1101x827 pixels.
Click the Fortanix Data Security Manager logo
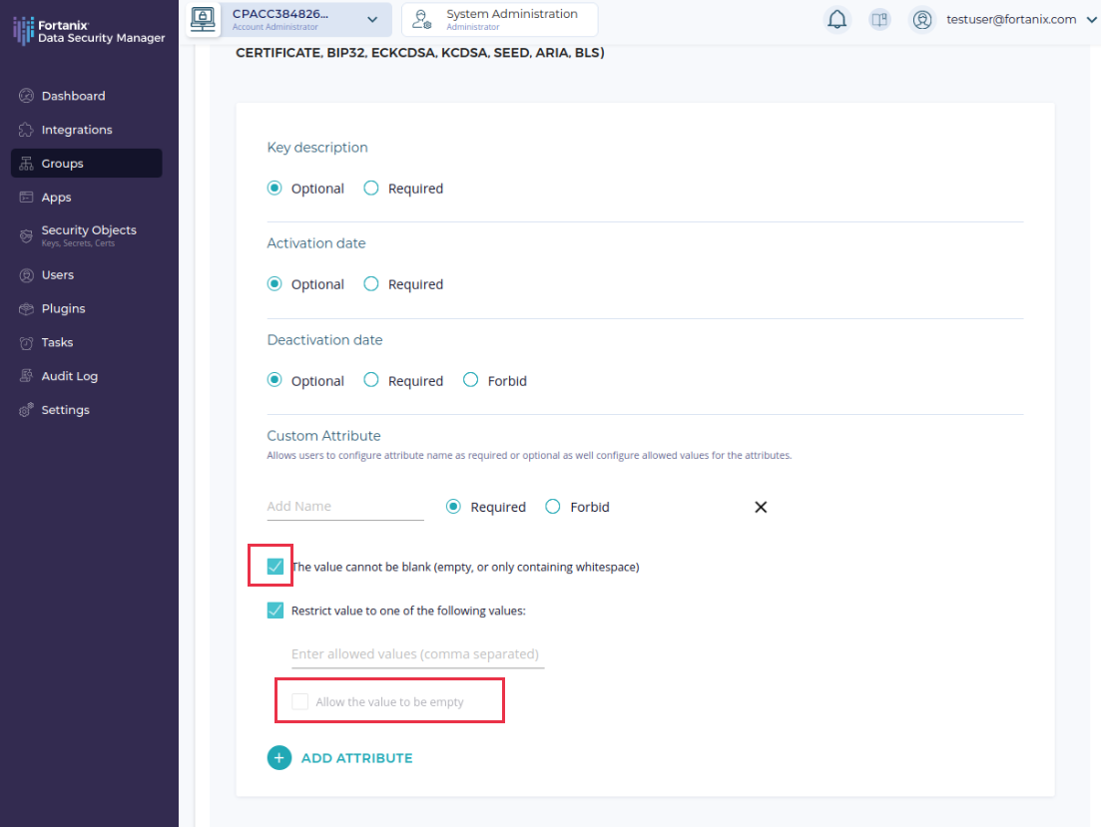pos(89,30)
